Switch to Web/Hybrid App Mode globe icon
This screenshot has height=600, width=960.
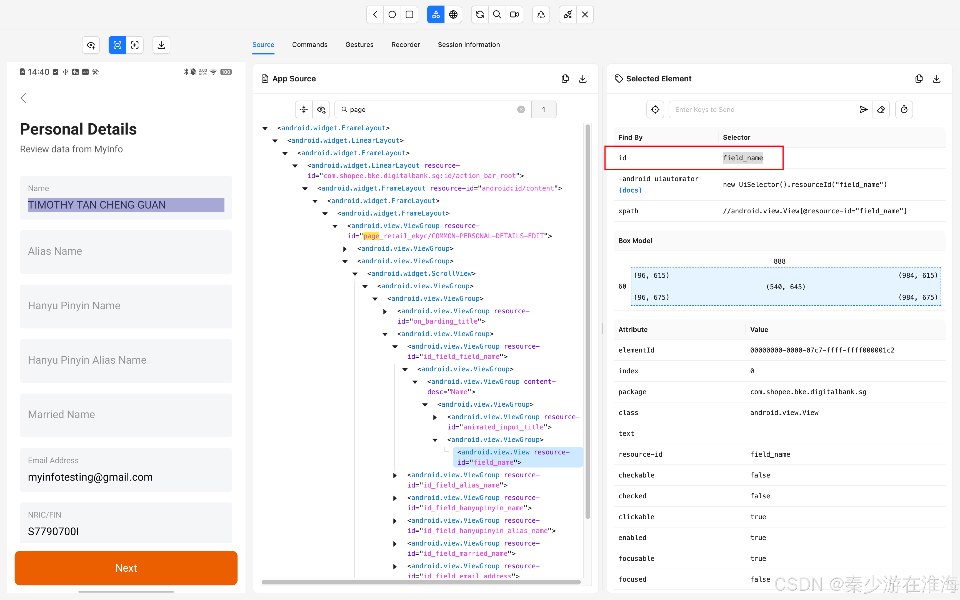point(453,15)
